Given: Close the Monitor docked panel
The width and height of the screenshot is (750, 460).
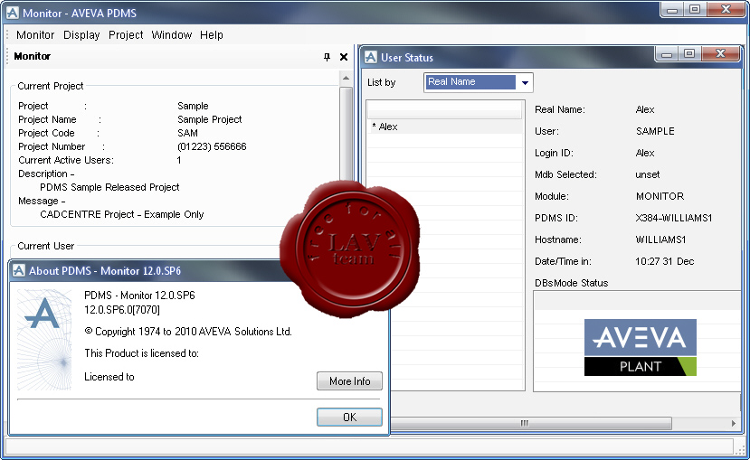Looking at the screenshot, I should tap(344, 57).
